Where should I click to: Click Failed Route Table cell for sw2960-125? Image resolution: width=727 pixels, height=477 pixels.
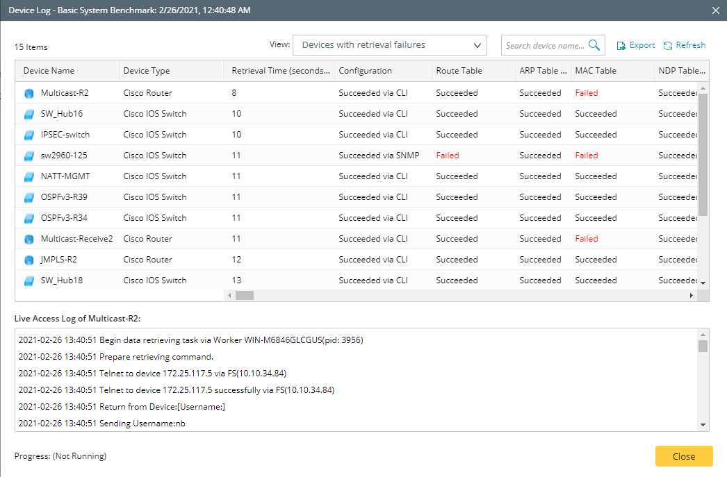(x=448, y=155)
